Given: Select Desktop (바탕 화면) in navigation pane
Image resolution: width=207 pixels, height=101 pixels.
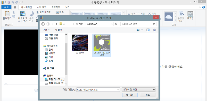Looking at the screenshot, I should (x=51, y=35).
